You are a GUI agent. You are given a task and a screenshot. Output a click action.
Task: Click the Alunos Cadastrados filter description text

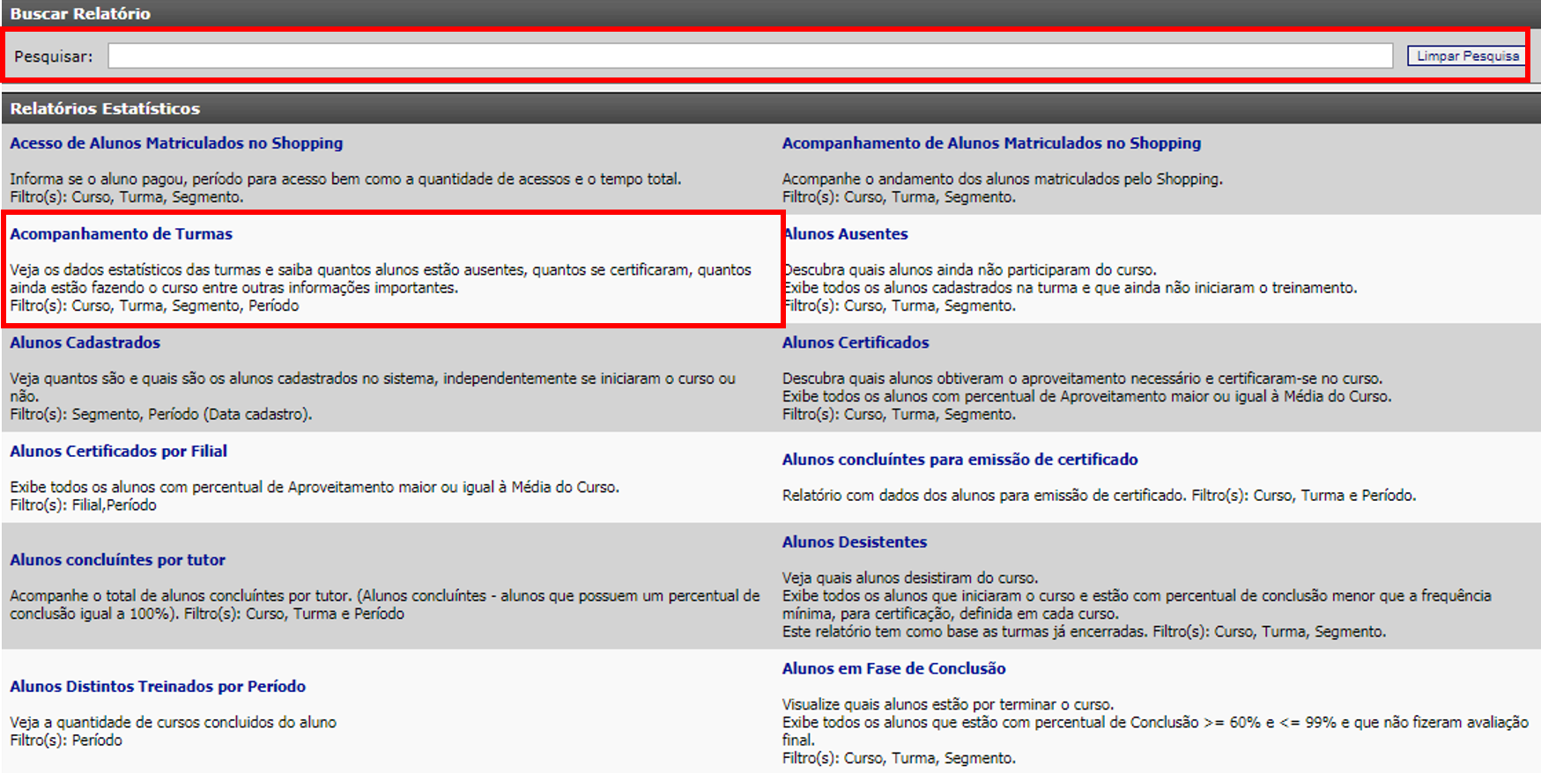point(161,415)
